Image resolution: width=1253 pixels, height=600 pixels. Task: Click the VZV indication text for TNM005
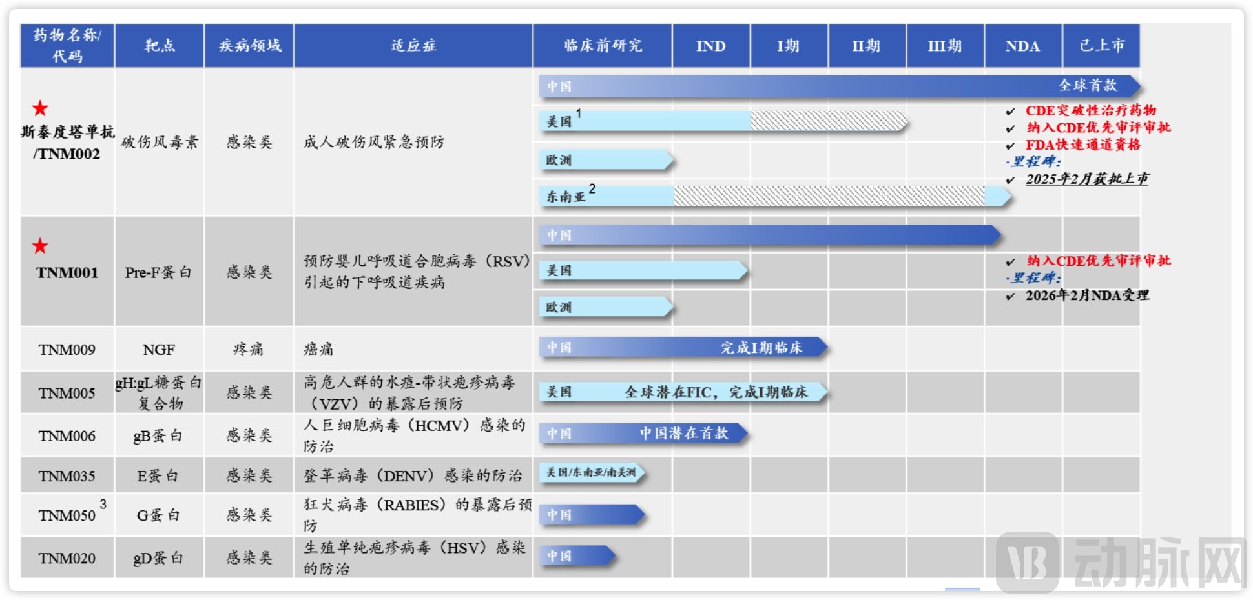pyautogui.click(x=409, y=393)
